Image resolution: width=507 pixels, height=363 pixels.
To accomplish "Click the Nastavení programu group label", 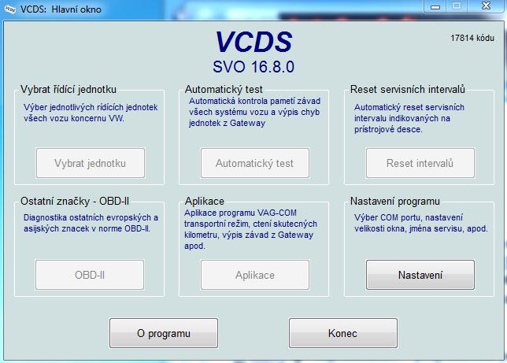I will pyautogui.click(x=394, y=201).
